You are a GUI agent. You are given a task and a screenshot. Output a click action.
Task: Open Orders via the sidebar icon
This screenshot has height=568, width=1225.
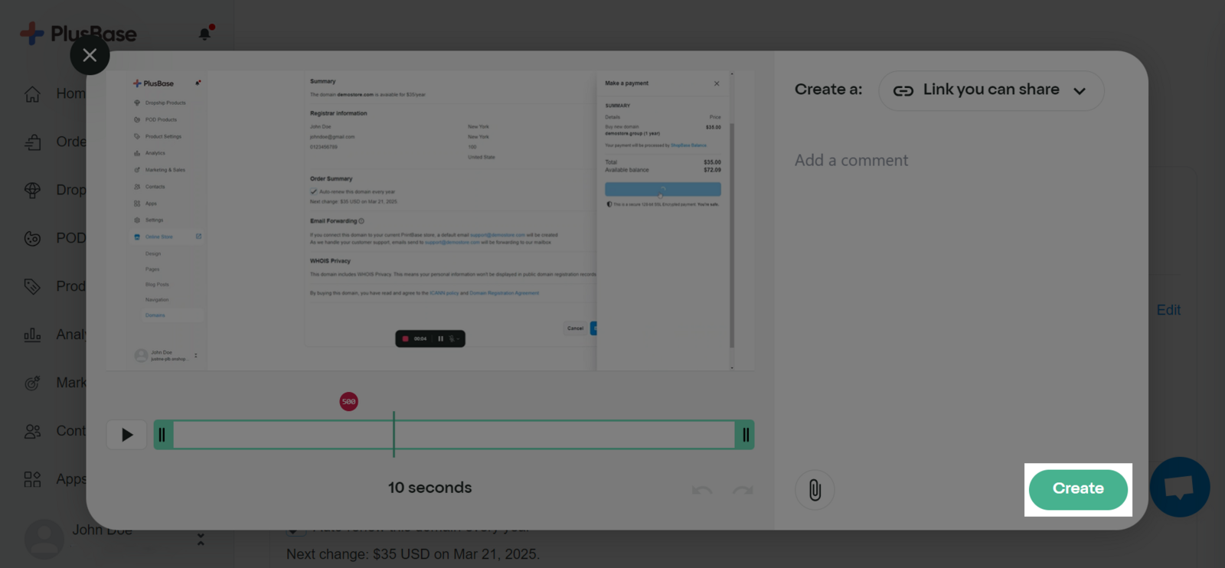(x=32, y=142)
